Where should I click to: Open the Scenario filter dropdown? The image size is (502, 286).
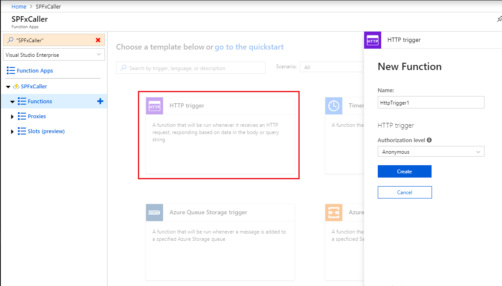332,67
